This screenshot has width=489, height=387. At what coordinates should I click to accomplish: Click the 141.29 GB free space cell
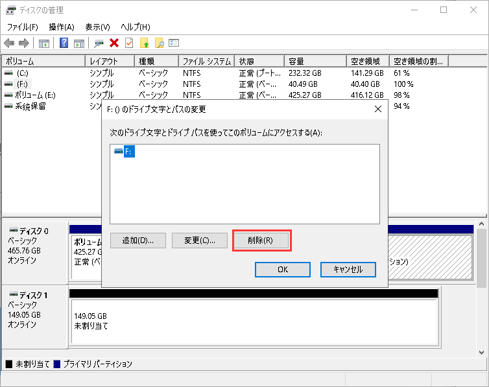pyautogui.click(x=367, y=73)
